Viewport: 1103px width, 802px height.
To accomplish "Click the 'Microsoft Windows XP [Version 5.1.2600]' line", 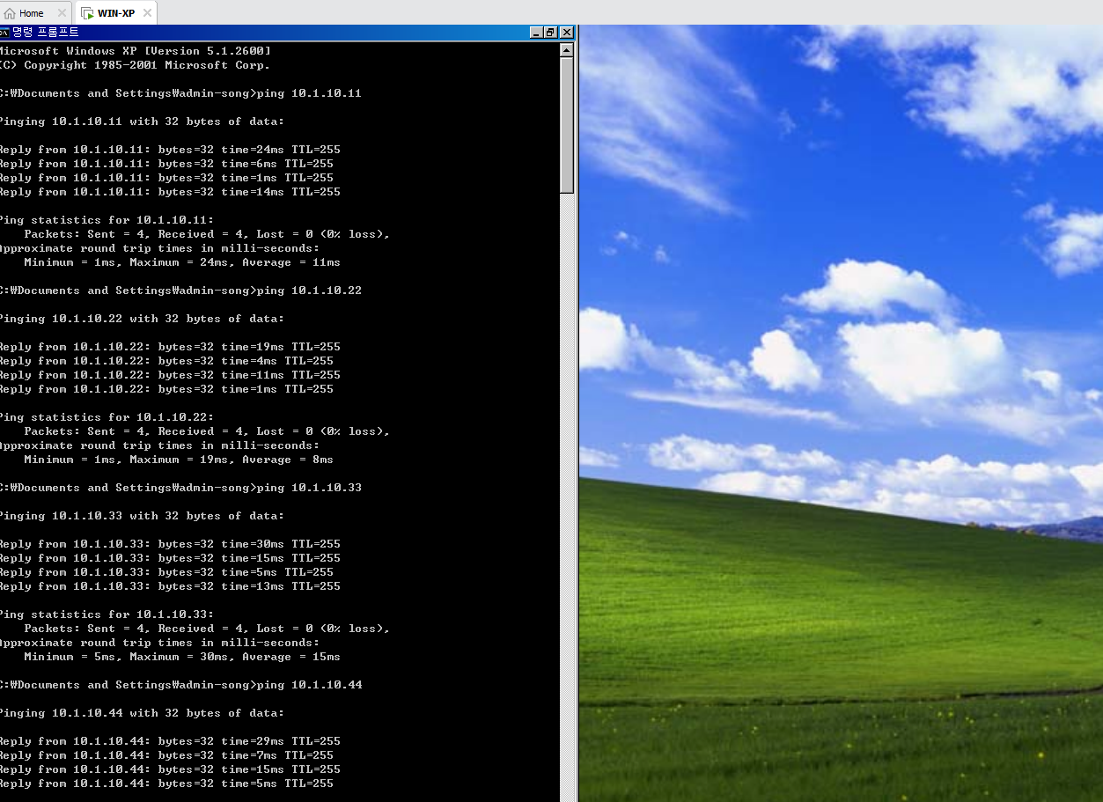I will point(135,51).
